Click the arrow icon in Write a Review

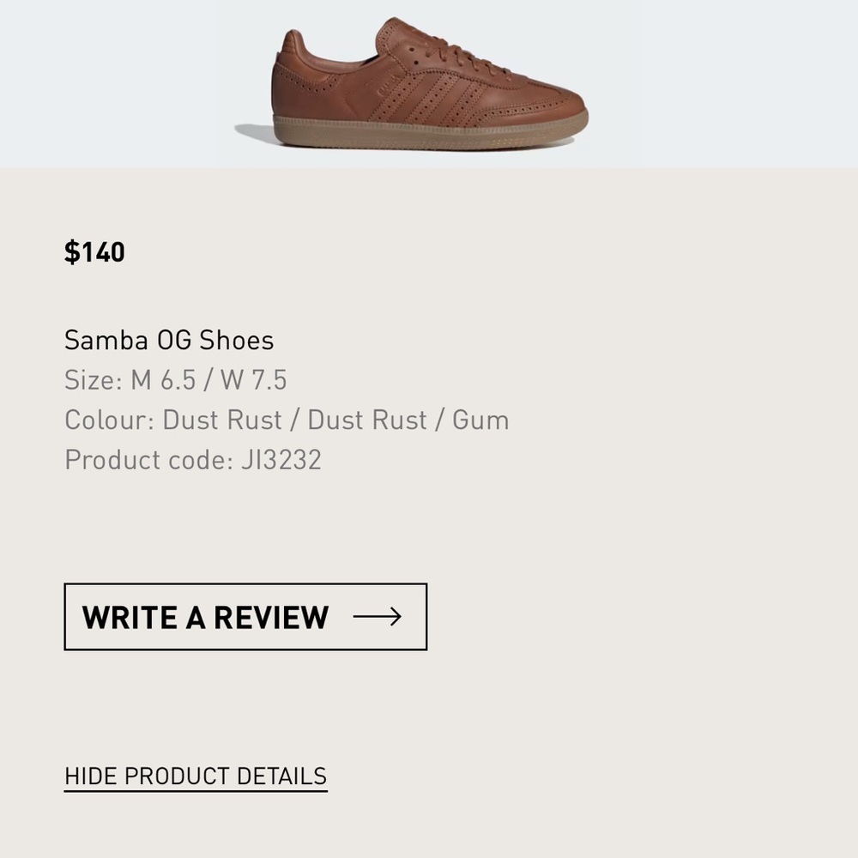pos(377,617)
